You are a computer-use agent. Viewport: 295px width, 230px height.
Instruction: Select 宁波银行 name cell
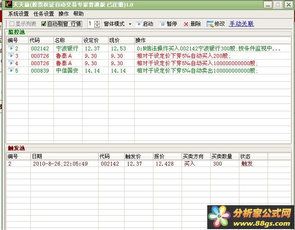67,48
